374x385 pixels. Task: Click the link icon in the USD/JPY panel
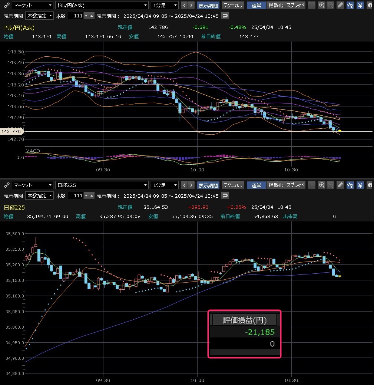coord(7,5)
